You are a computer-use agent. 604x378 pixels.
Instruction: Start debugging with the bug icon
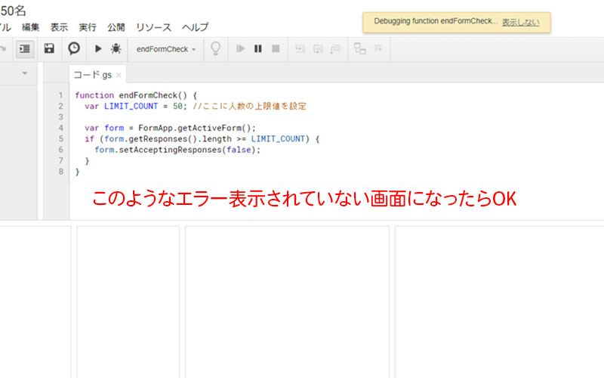(116, 48)
